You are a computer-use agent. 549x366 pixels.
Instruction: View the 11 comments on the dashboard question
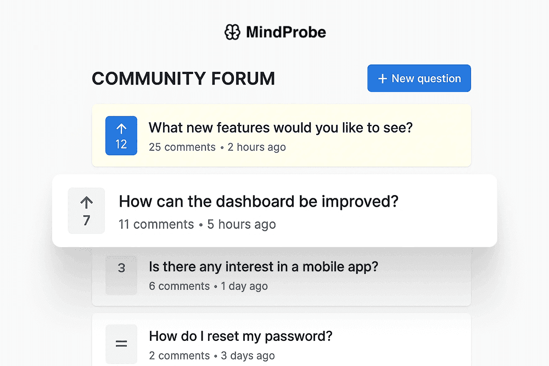(156, 224)
